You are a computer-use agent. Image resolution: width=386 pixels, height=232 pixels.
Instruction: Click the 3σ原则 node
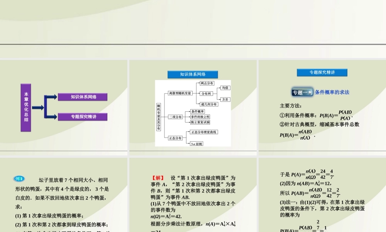[x=196, y=144]
